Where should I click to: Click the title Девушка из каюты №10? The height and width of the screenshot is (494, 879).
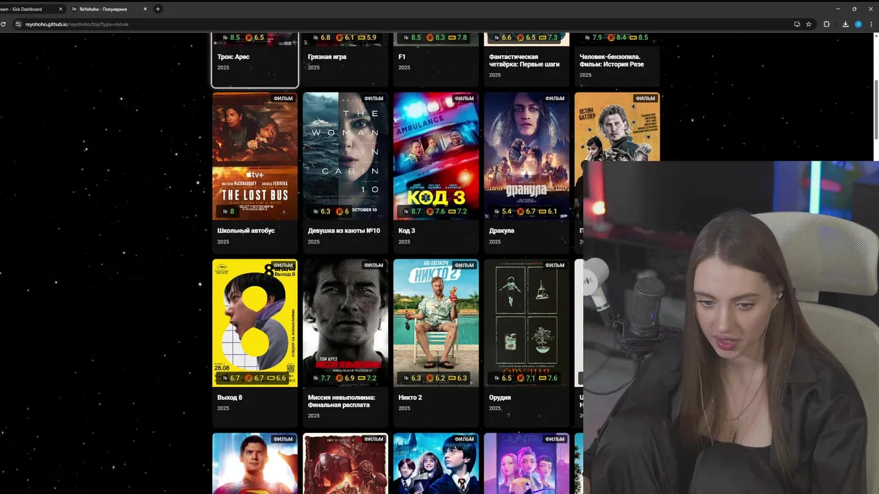344,231
